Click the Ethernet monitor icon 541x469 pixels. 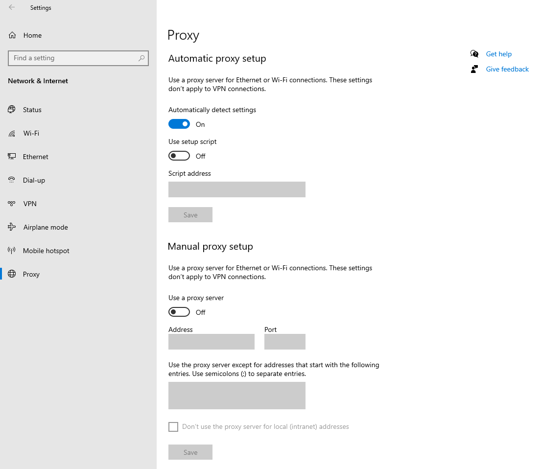tap(12, 156)
